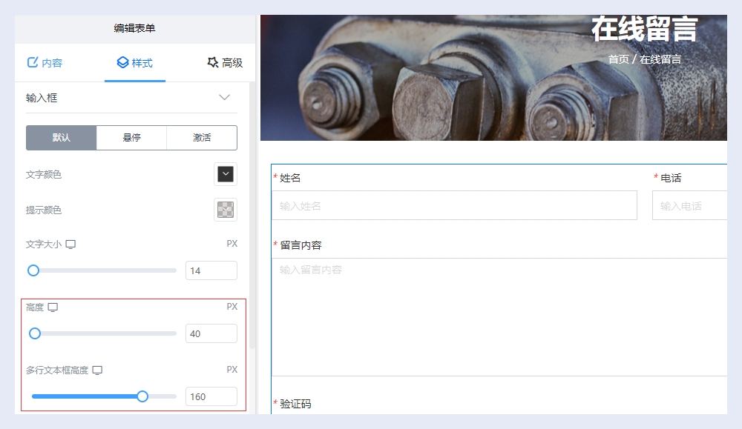
Task: Click the 输入姓名 input field
Action: (x=454, y=206)
